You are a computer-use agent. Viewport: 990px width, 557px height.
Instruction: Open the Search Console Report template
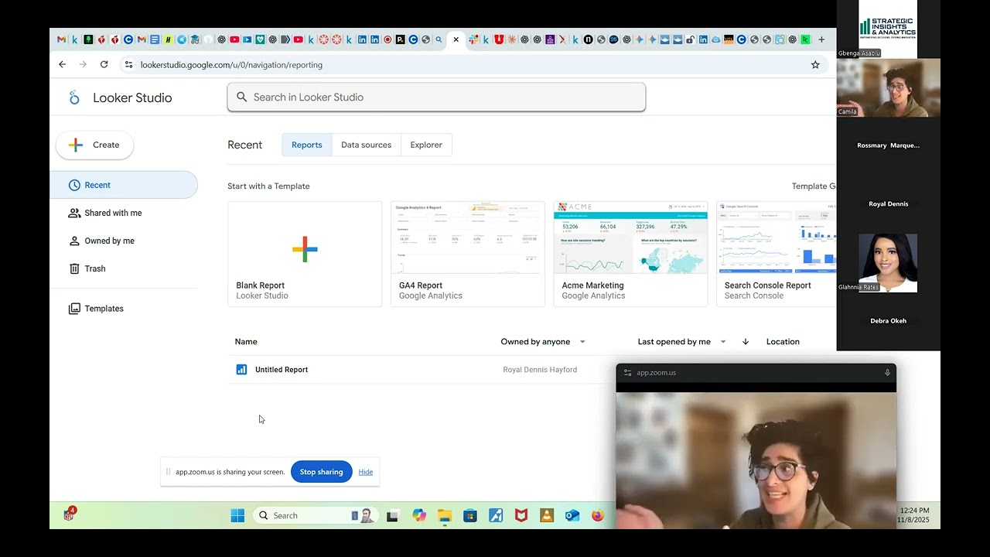[777, 254]
